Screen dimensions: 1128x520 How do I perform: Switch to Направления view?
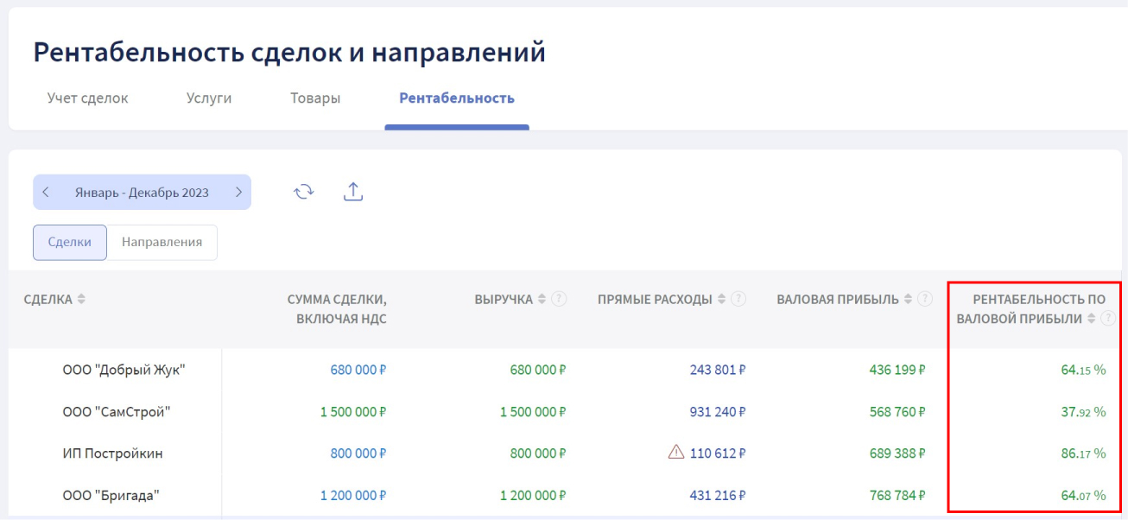point(162,243)
